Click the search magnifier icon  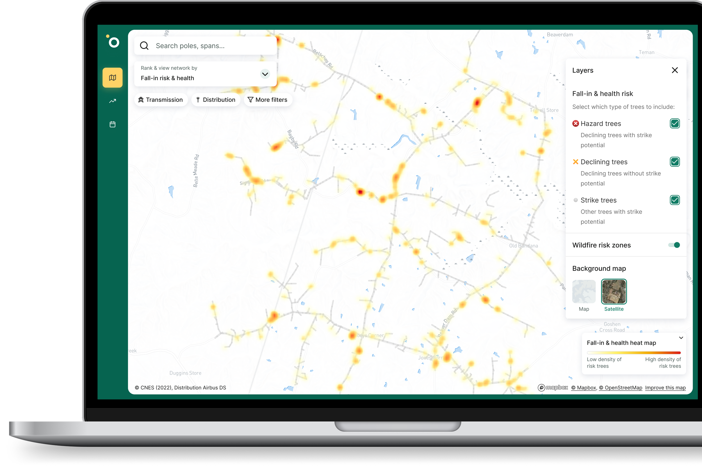144,46
